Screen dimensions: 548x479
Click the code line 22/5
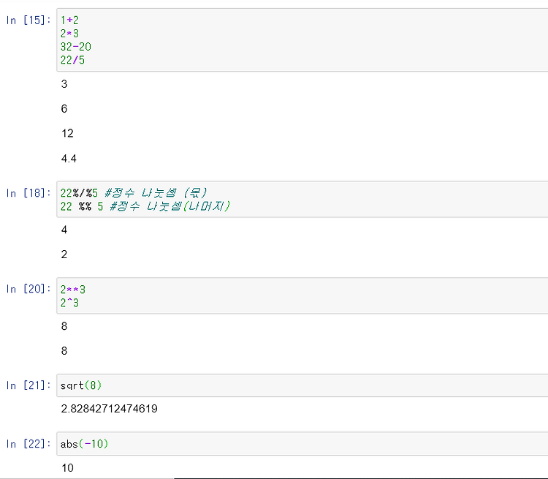72,60
